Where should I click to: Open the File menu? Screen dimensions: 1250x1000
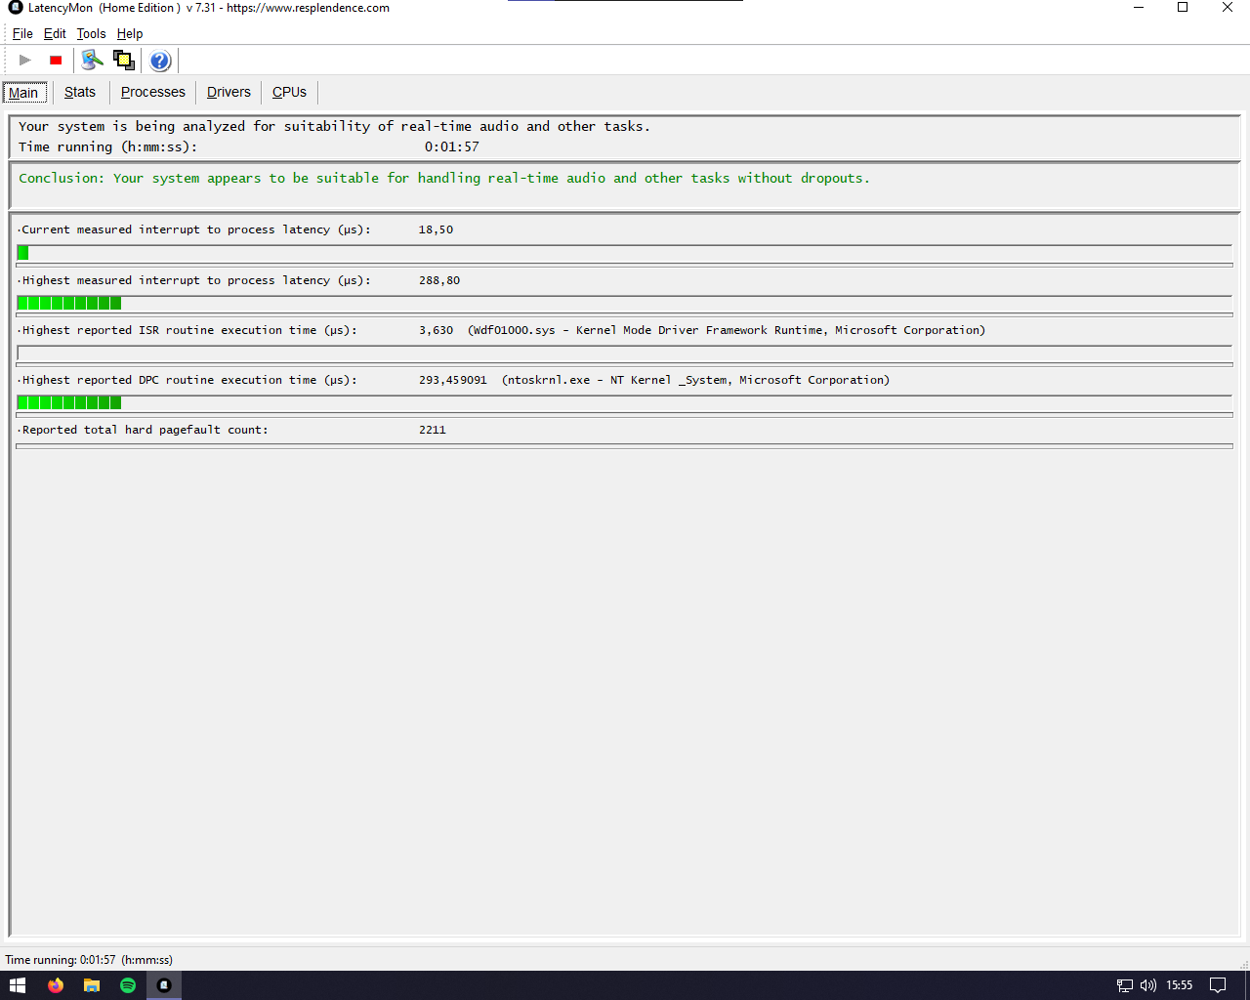22,33
